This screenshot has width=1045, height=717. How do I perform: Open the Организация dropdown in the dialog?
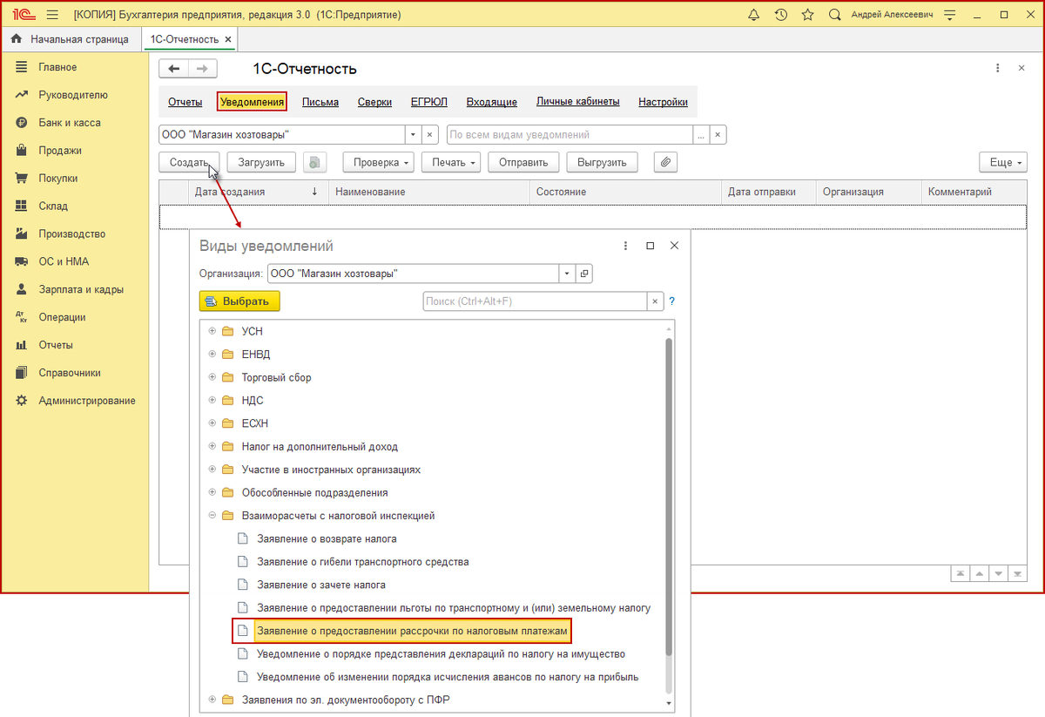(x=568, y=274)
